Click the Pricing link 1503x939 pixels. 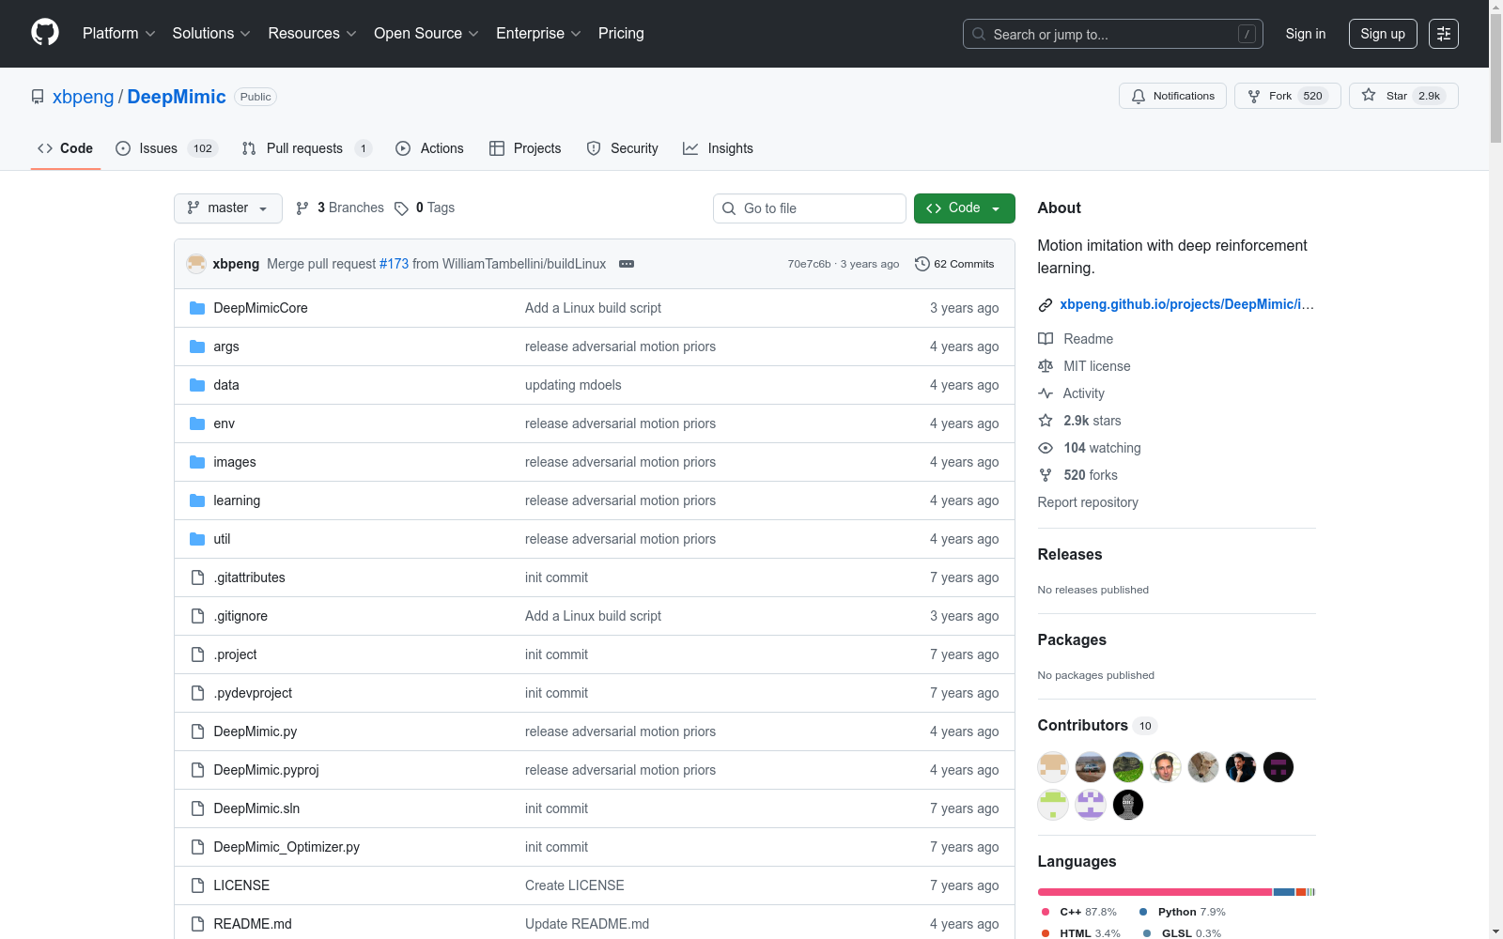tap(621, 34)
